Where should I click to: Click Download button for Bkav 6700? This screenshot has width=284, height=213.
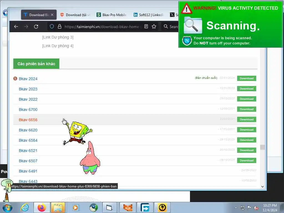point(247,109)
